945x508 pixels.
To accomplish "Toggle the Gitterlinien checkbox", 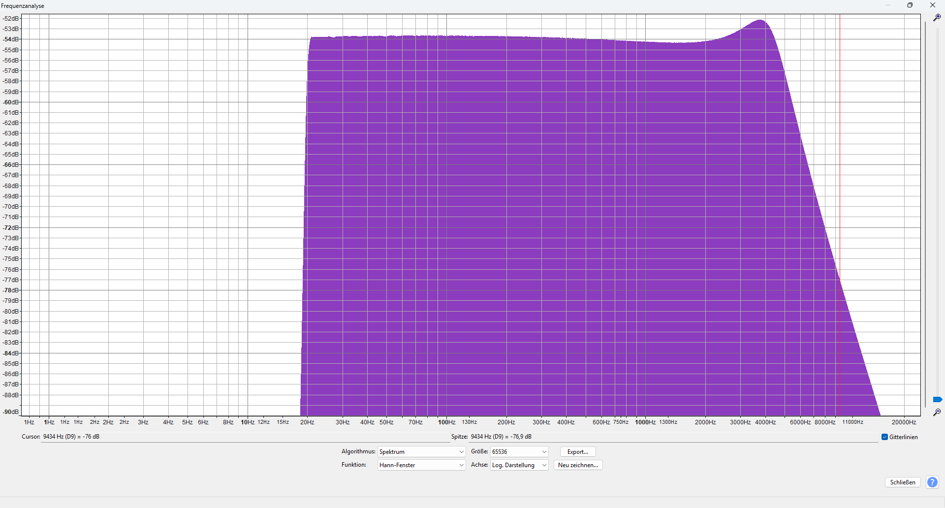I will click(x=884, y=437).
